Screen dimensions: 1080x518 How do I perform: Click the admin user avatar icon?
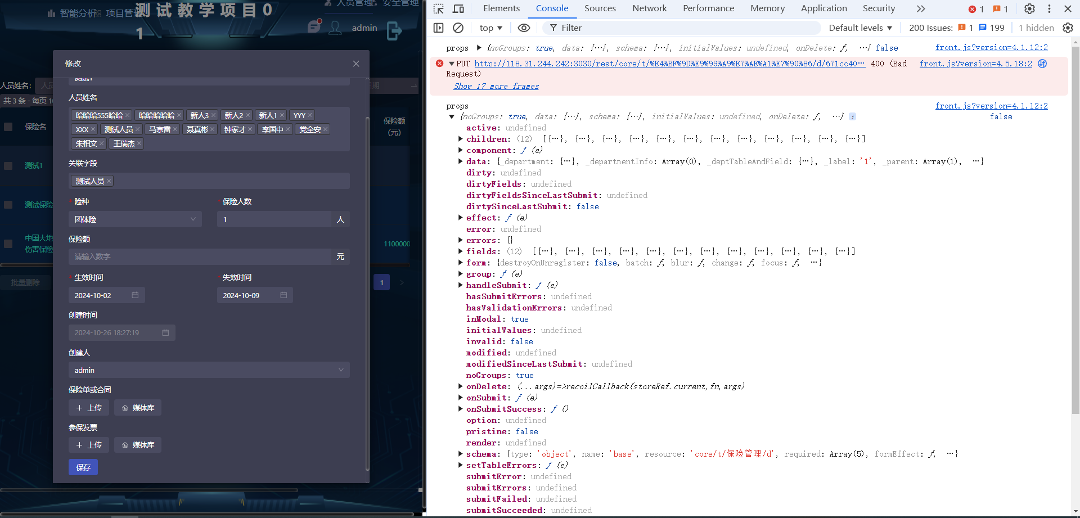[x=335, y=28]
